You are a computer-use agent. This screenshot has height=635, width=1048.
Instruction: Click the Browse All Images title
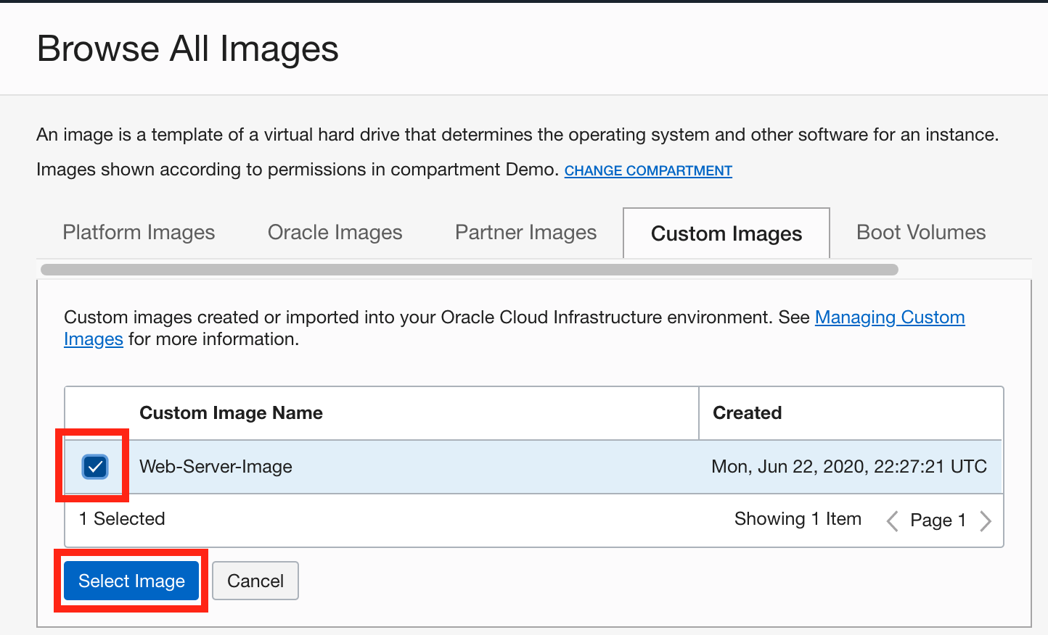(187, 49)
